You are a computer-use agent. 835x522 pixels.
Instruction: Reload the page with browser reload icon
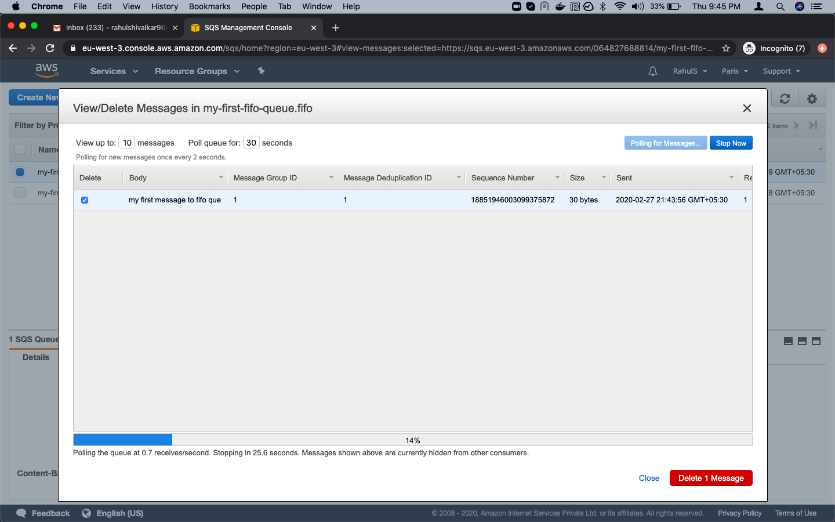(50, 48)
